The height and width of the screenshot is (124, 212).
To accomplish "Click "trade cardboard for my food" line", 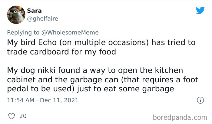I will pyautogui.click(x=61, y=52).
